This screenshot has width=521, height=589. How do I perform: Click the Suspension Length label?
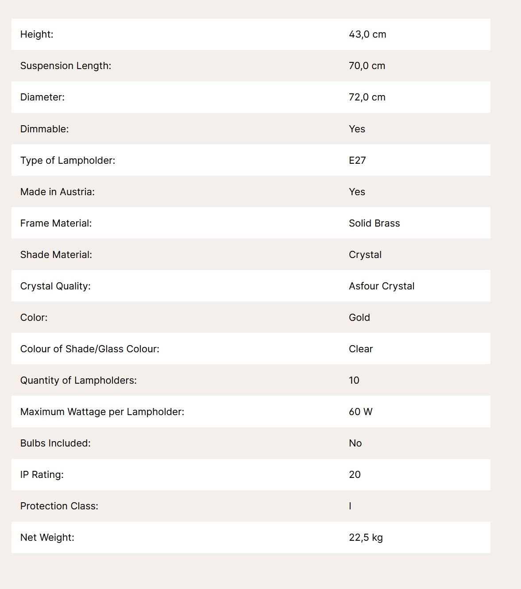coord(66,65)
